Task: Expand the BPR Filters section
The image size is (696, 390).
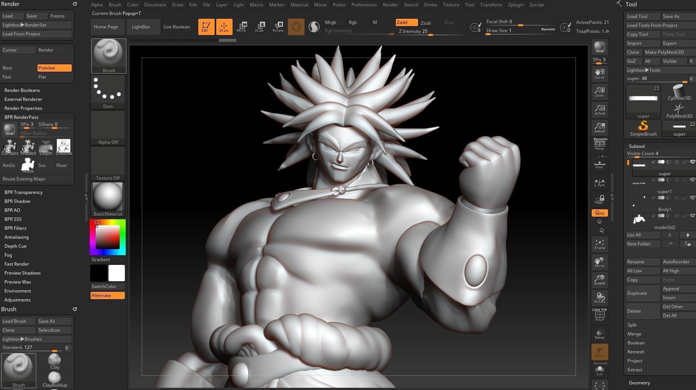Action: 15,228
